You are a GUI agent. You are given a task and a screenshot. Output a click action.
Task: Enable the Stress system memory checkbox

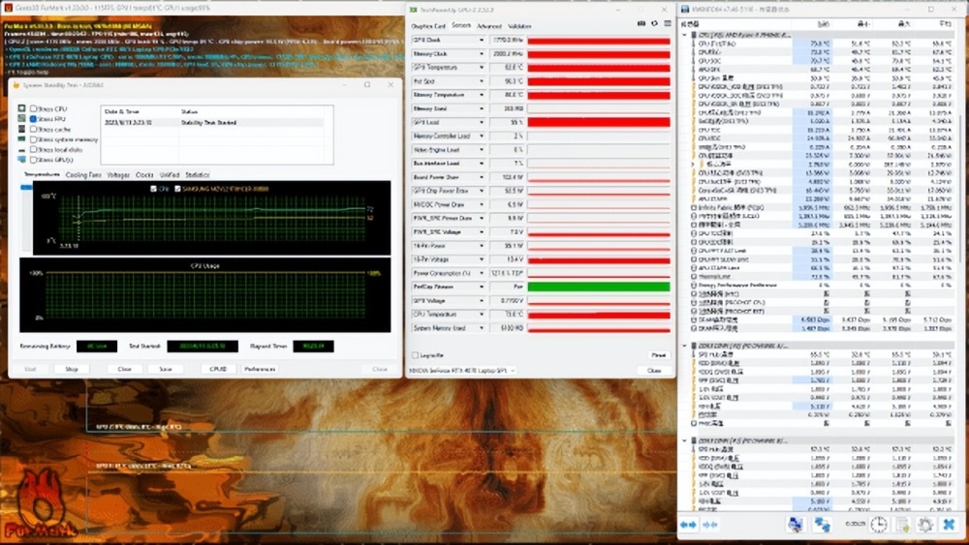click(x=33, y=139)
